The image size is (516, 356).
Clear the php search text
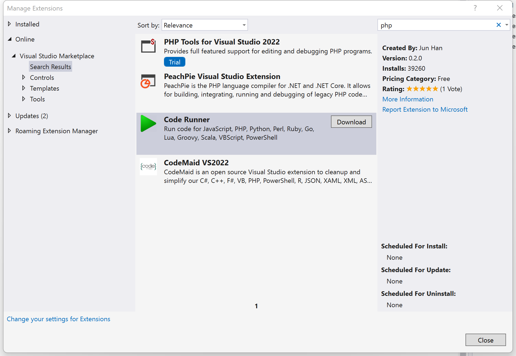click(x=499, y=25)
